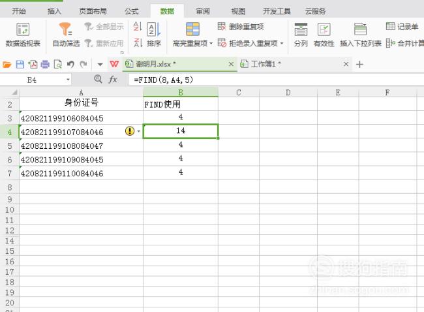This screenshot has height=312, width=424.
Task: Open the filter group dialog launcher
Action: click(122, 52)
